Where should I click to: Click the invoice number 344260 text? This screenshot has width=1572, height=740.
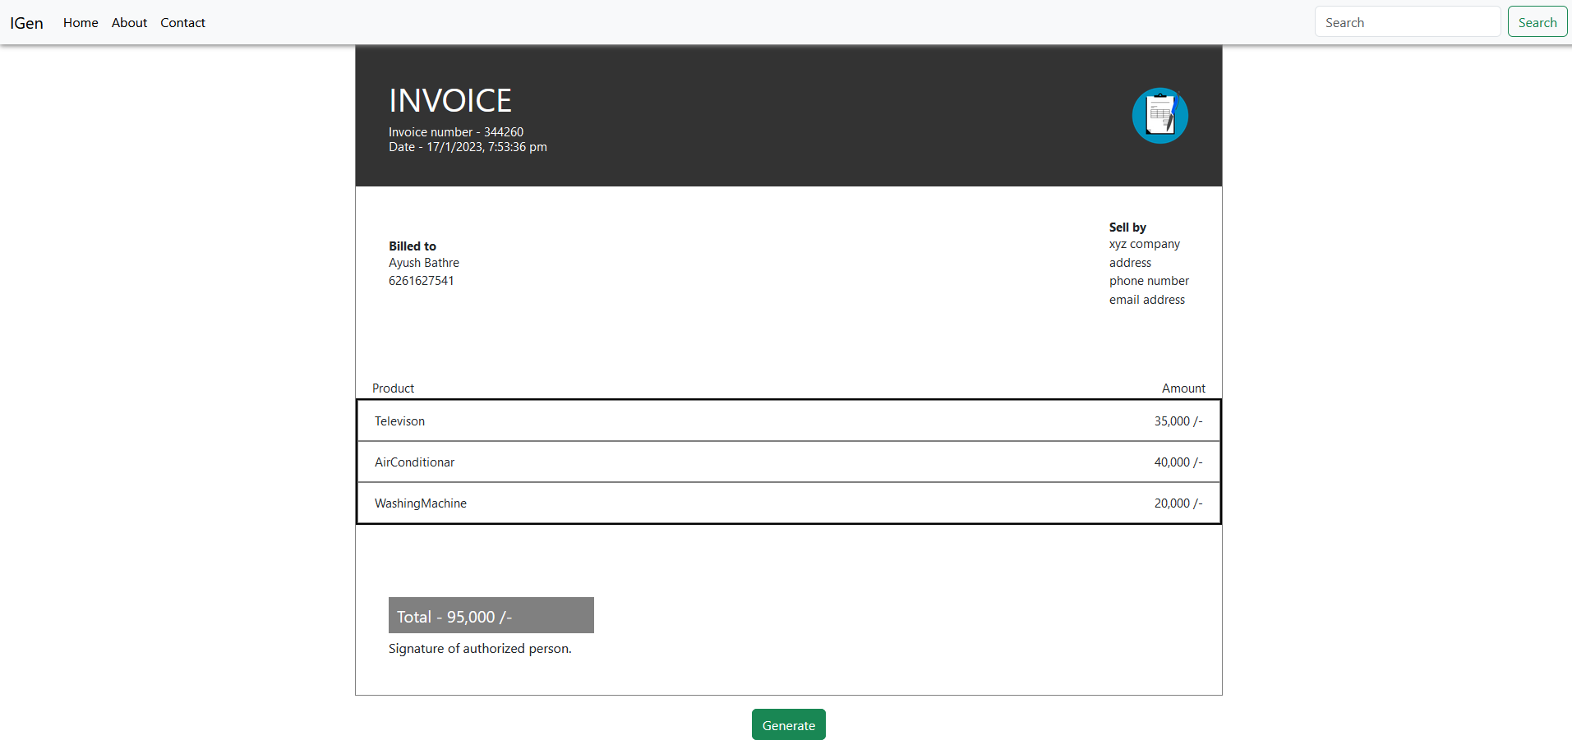[456, 131]
